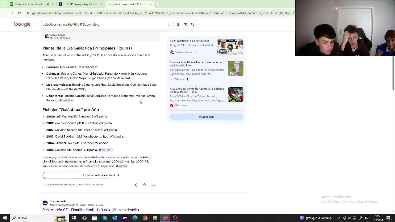
Task: Open the taskbar clock showing 1:55
Action: [x=378, y=218]
